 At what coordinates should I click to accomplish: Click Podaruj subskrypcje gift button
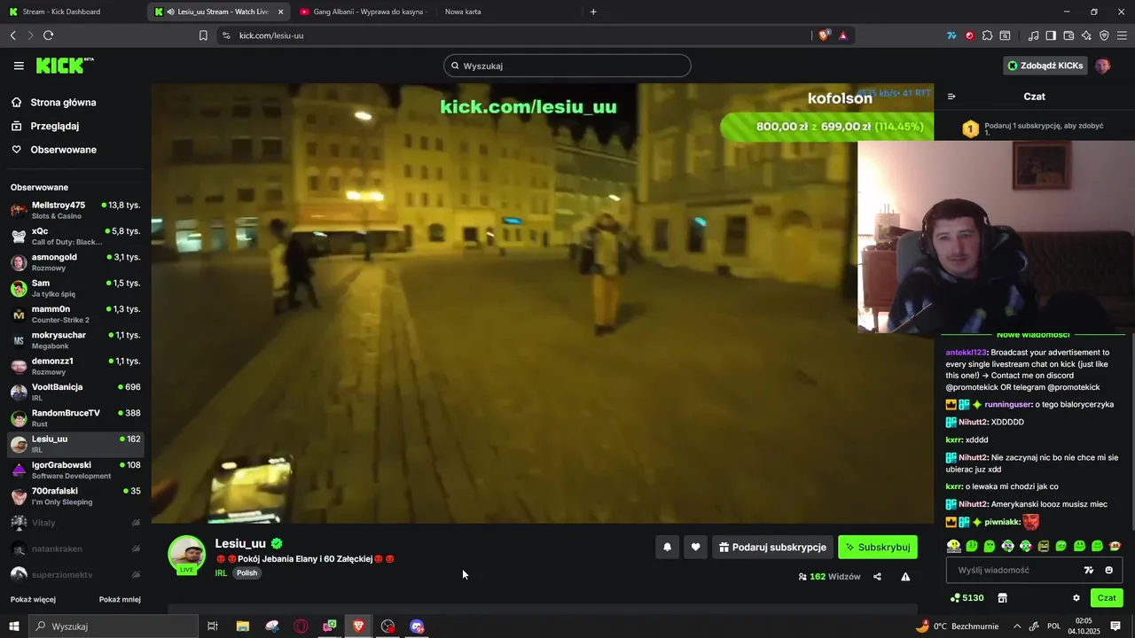(x=773, y=548)
